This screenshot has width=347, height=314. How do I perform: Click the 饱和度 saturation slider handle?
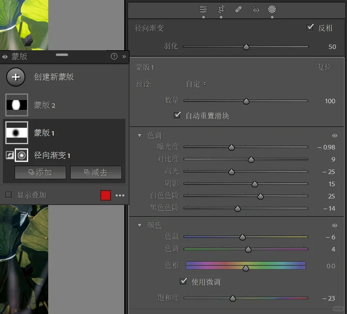coord(233,298)
